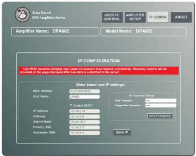Open the About tab
The width and height of the screenshot is (196, 156).
pos(181,17)
